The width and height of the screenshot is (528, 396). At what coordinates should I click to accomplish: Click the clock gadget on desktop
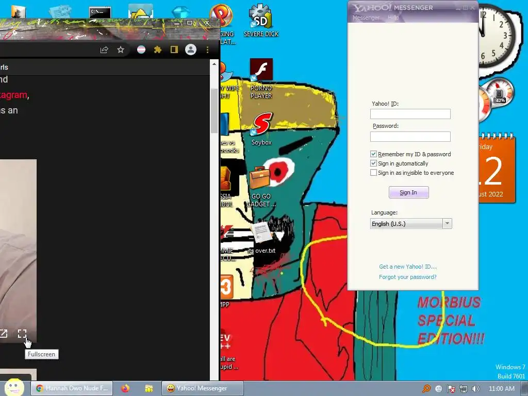[495, 36]
